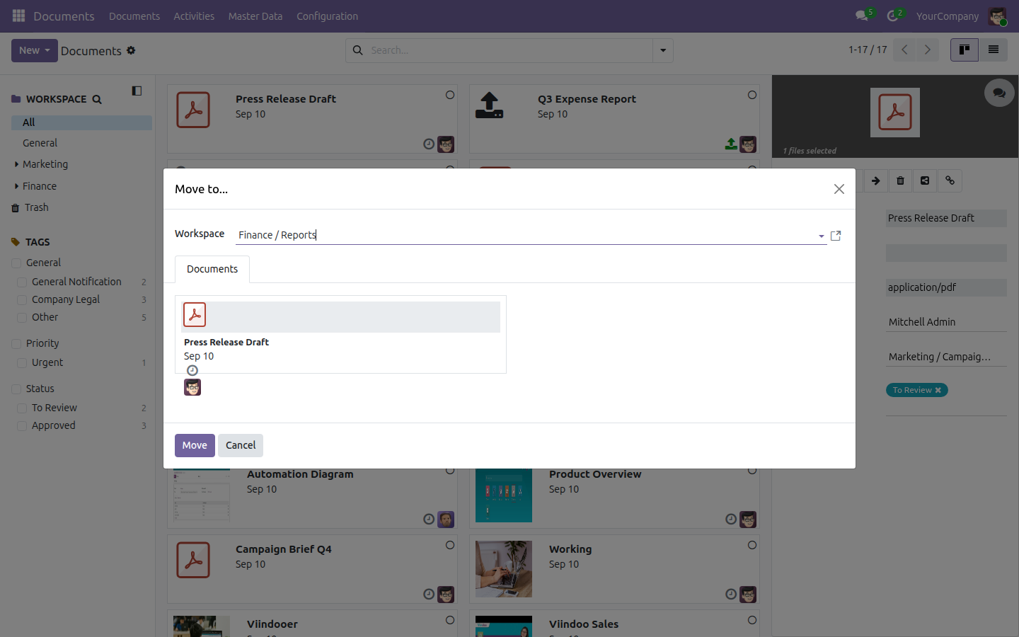Open the apps grid menu icon
Image resolution: width=1019 pixels, height=637 pixels.
click(x=18, y=16)
